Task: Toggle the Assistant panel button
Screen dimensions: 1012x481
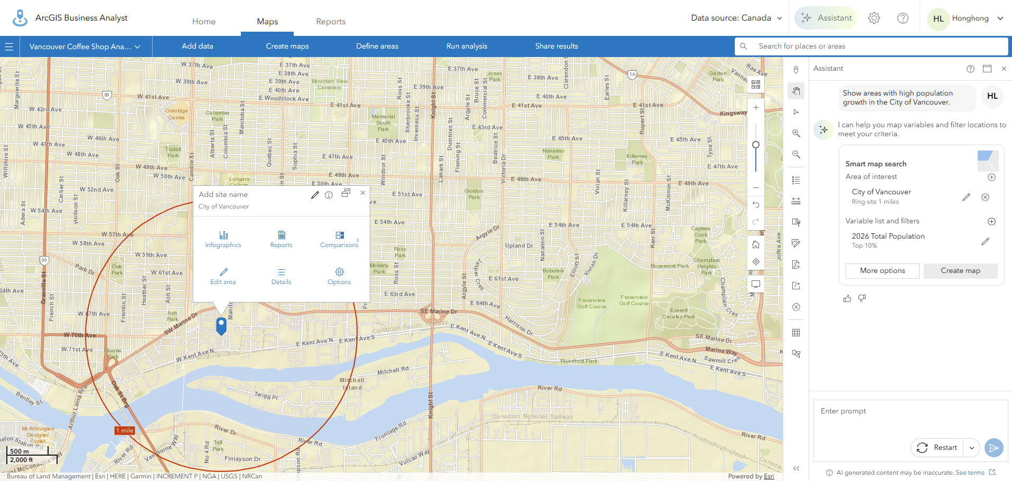Action: pyautogui.click(x=826, y=18)
